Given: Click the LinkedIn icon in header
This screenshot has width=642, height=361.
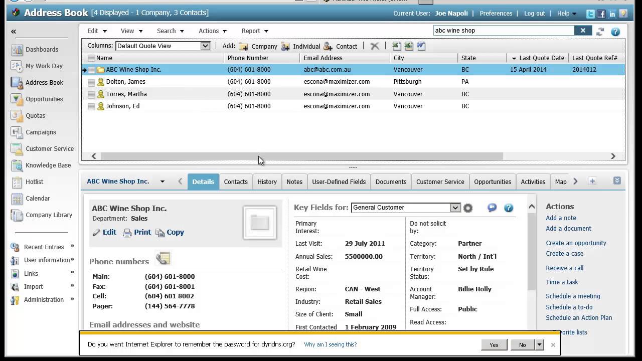Looking at the screenshot, I should pos(612,14).
